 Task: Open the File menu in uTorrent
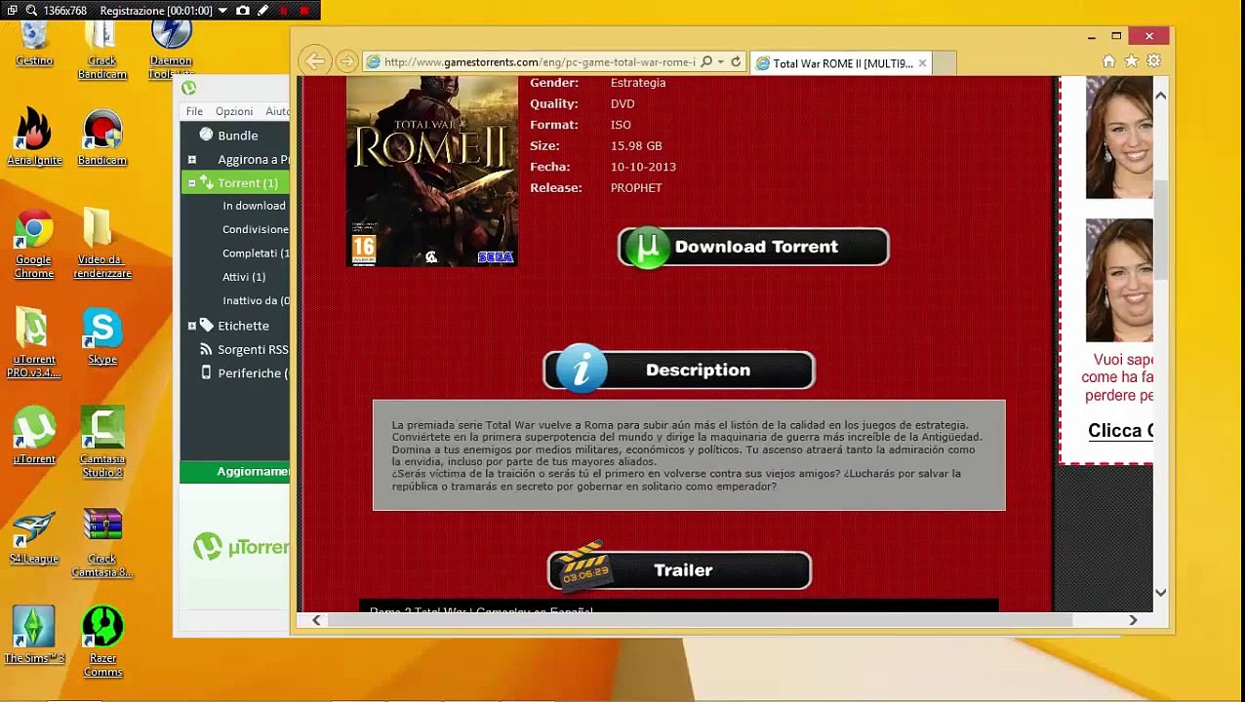[x=194, y=111]
